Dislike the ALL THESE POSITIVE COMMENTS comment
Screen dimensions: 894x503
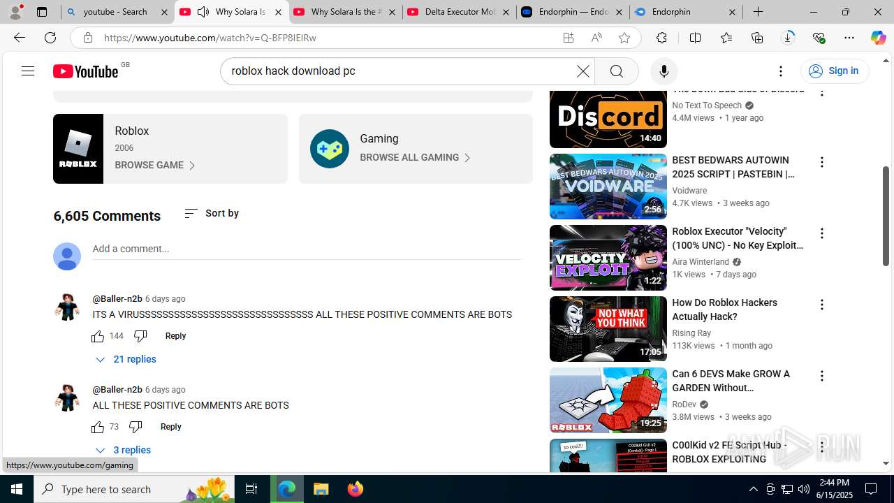(135, 427)
